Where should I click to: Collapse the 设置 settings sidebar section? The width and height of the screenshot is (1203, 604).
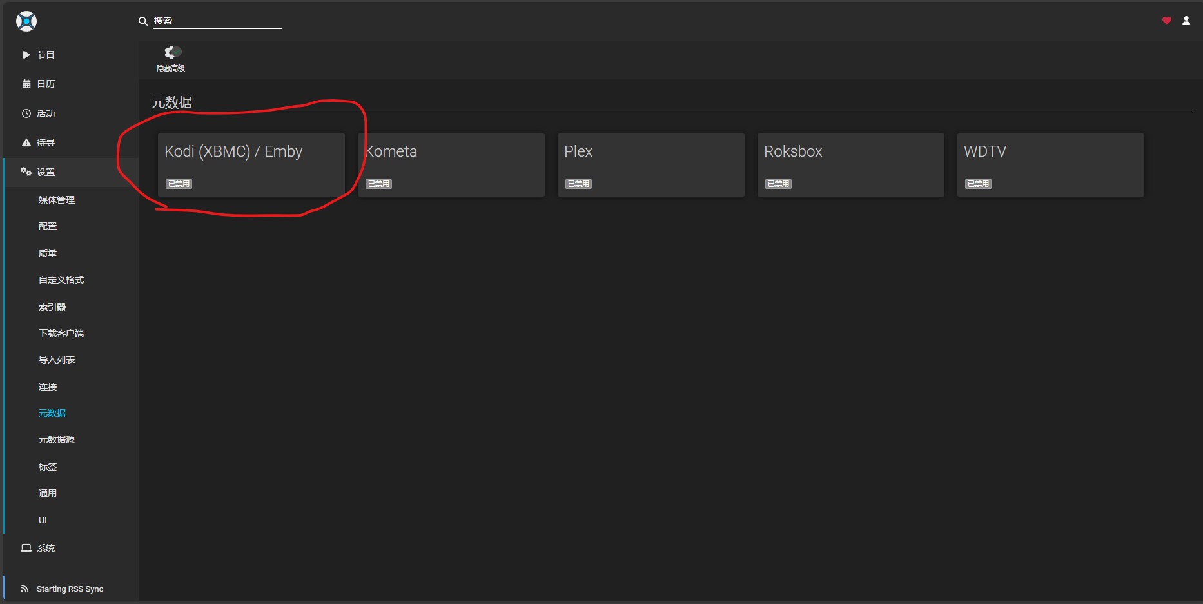pyautogui.click(x=45, y=172)
